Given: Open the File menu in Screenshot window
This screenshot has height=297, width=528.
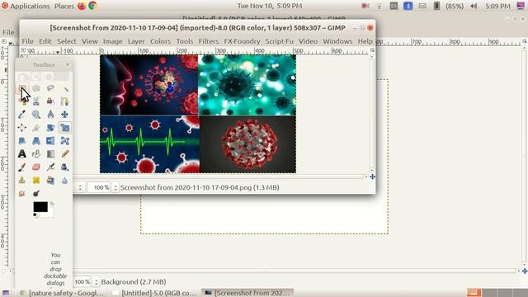Looking at the screenshot, I should 27,41.
